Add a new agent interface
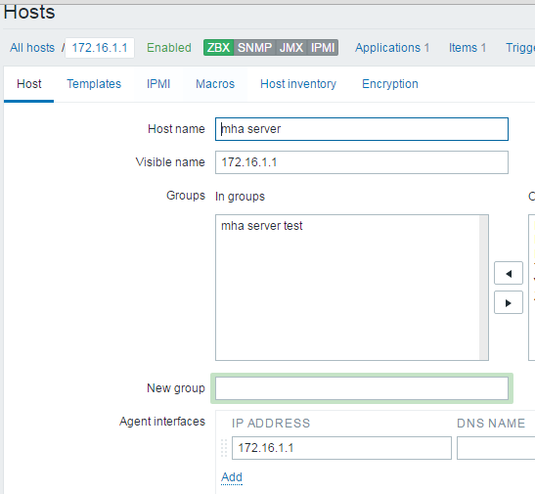 (232, 477)
